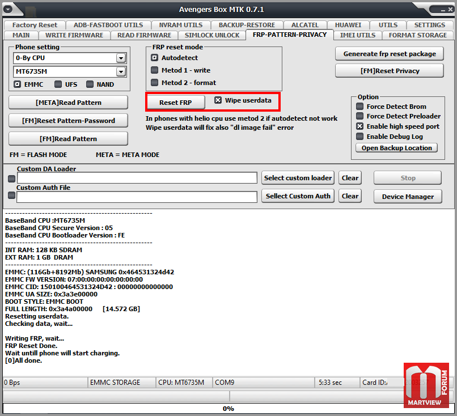The image size is (457, 416).
Task: Click Genereate frp reset package button
Action: [390, 54]
